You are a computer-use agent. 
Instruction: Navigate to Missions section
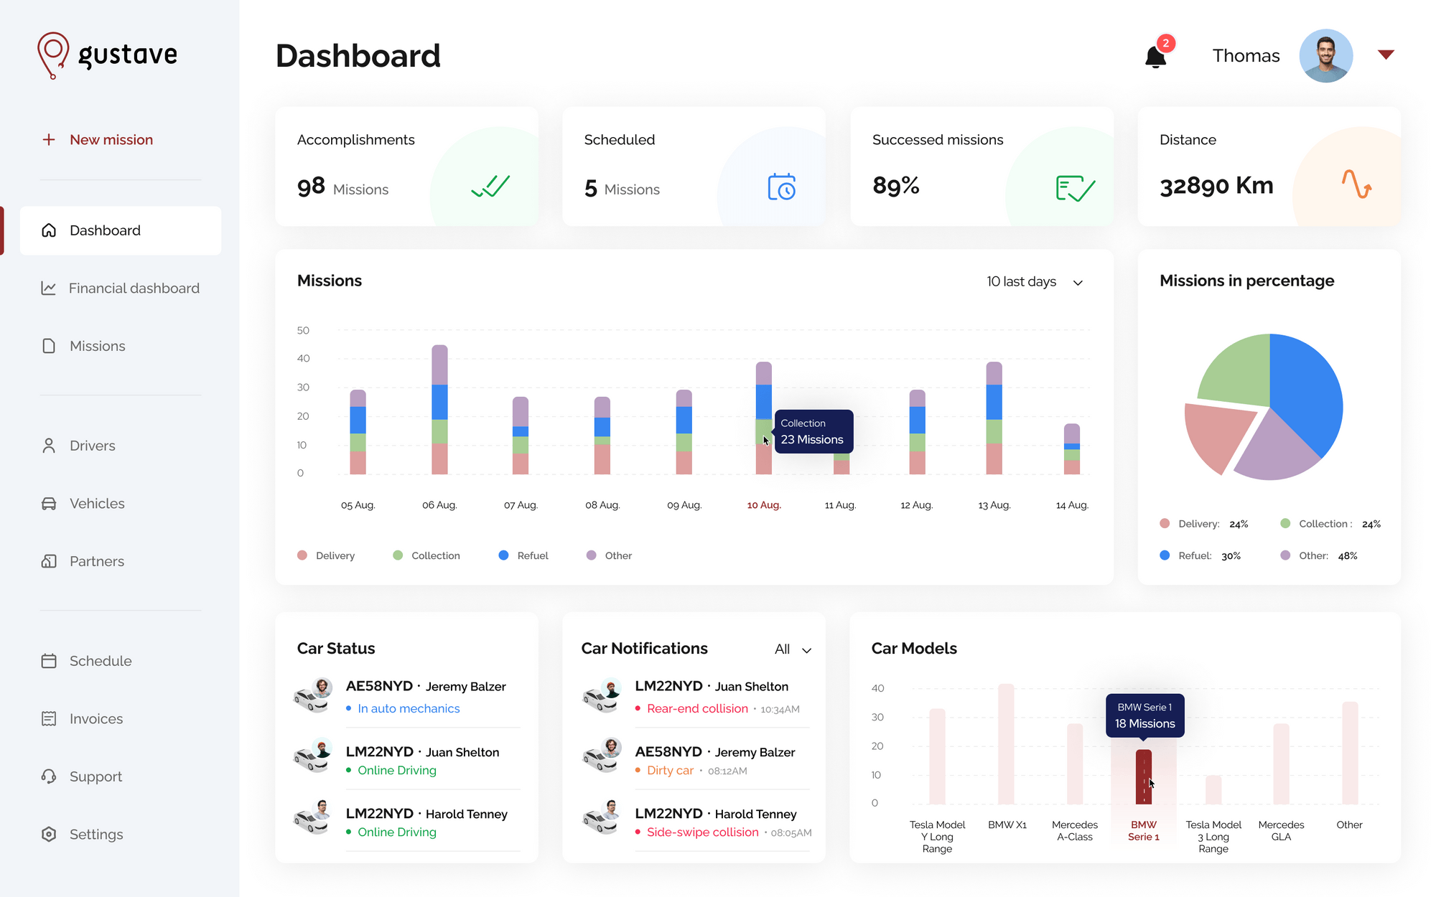click(95, 345)
